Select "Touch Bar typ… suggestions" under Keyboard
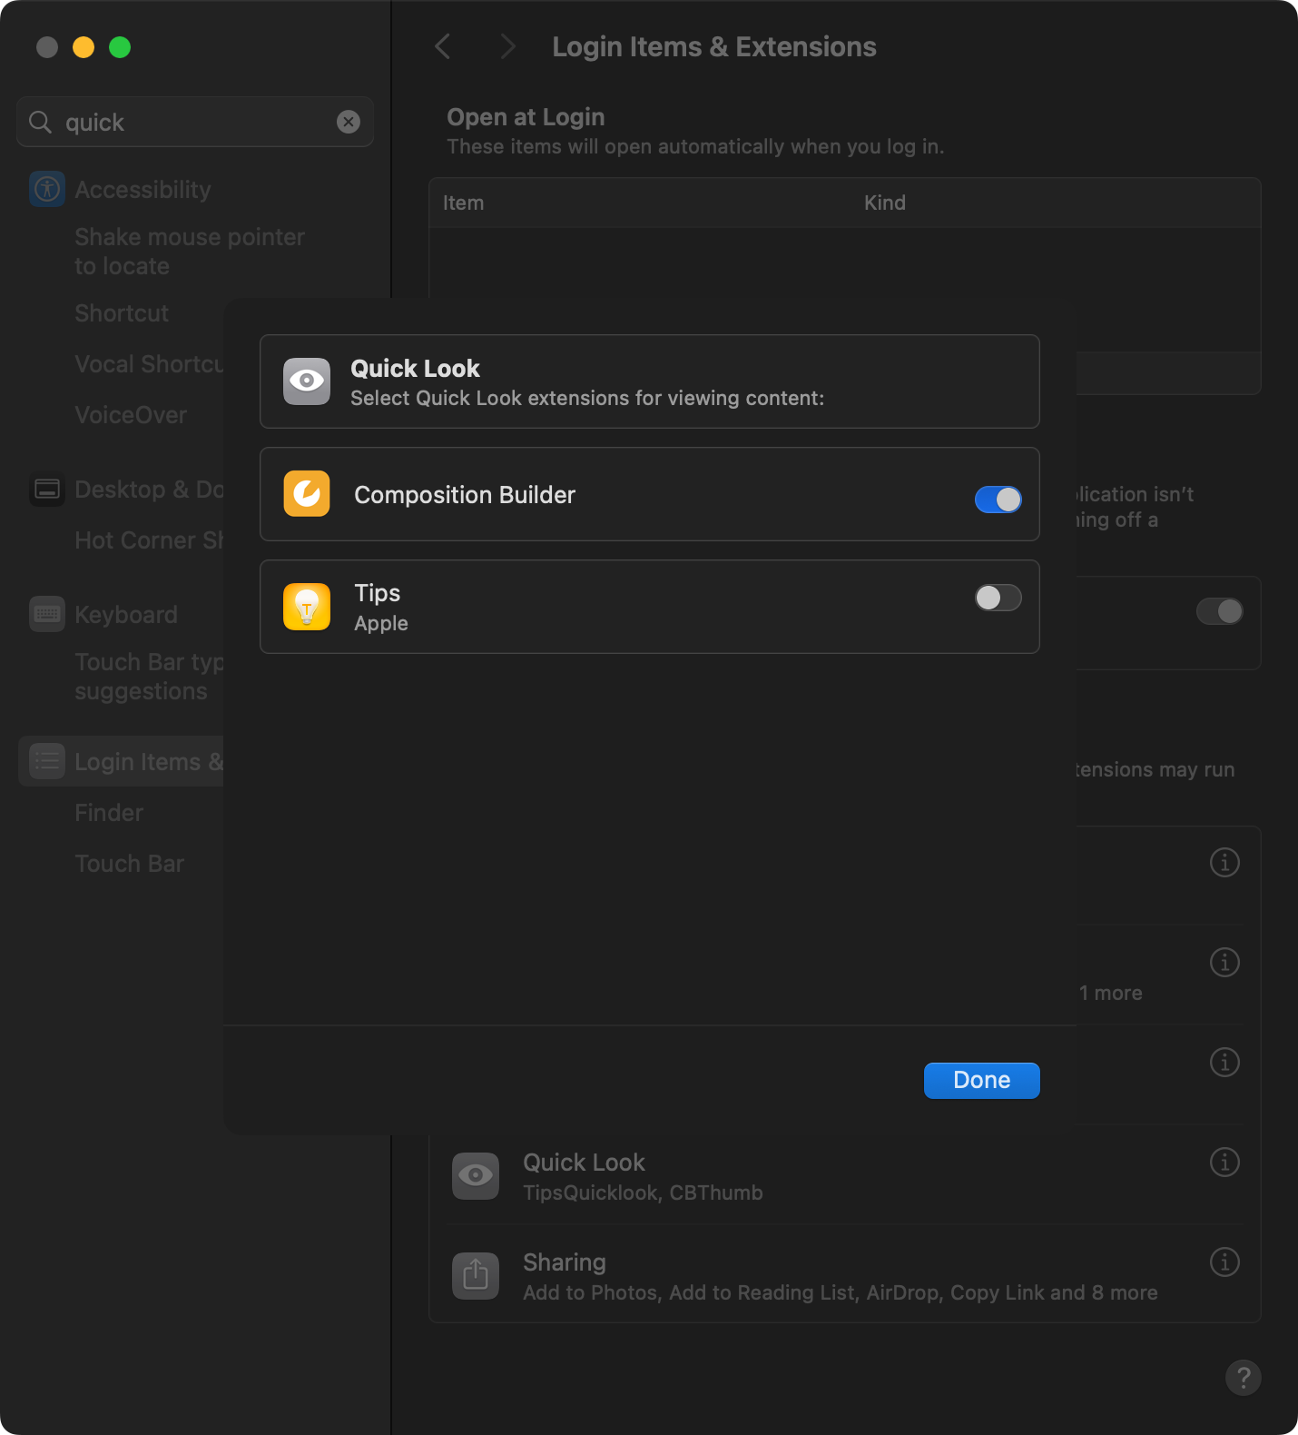The height and width of the screenshot is (1435, 1298). tap(149, 677)
